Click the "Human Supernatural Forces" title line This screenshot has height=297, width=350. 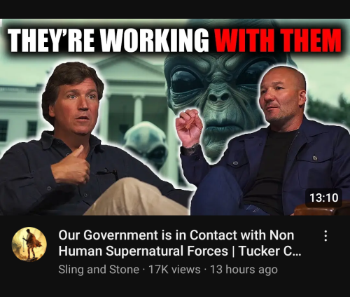coord(143,251)
